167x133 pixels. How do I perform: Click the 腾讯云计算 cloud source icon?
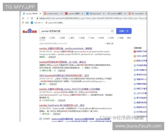pos(40,71)
